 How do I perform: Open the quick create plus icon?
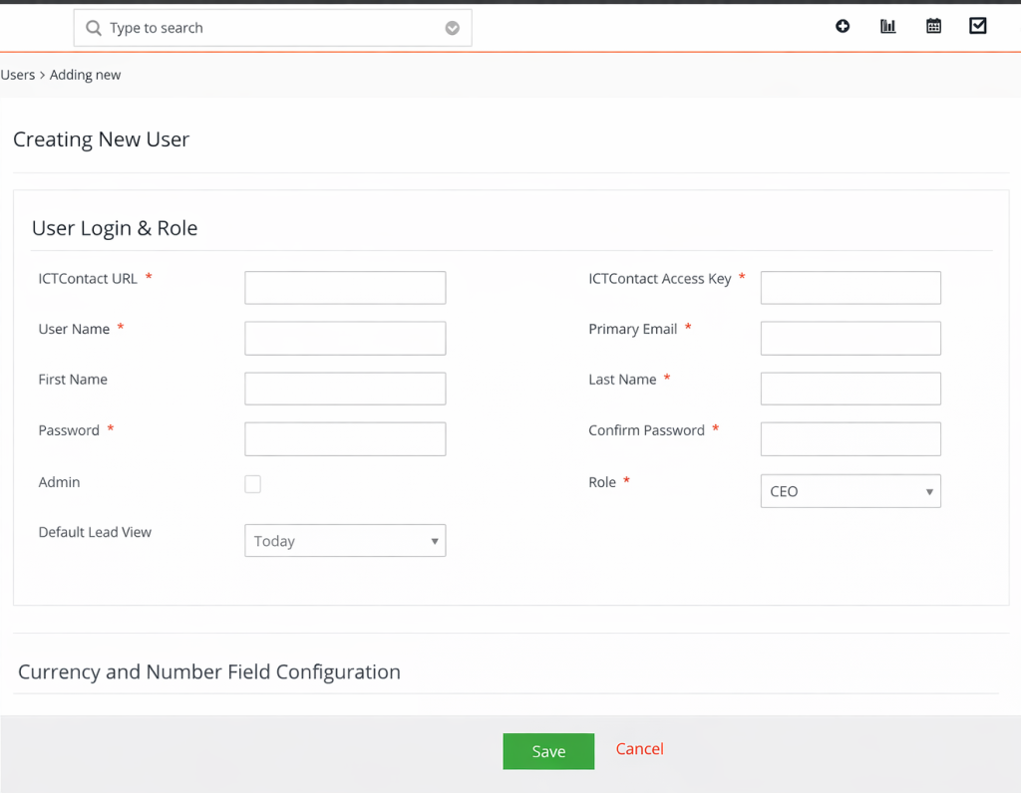tap(843, 26)
